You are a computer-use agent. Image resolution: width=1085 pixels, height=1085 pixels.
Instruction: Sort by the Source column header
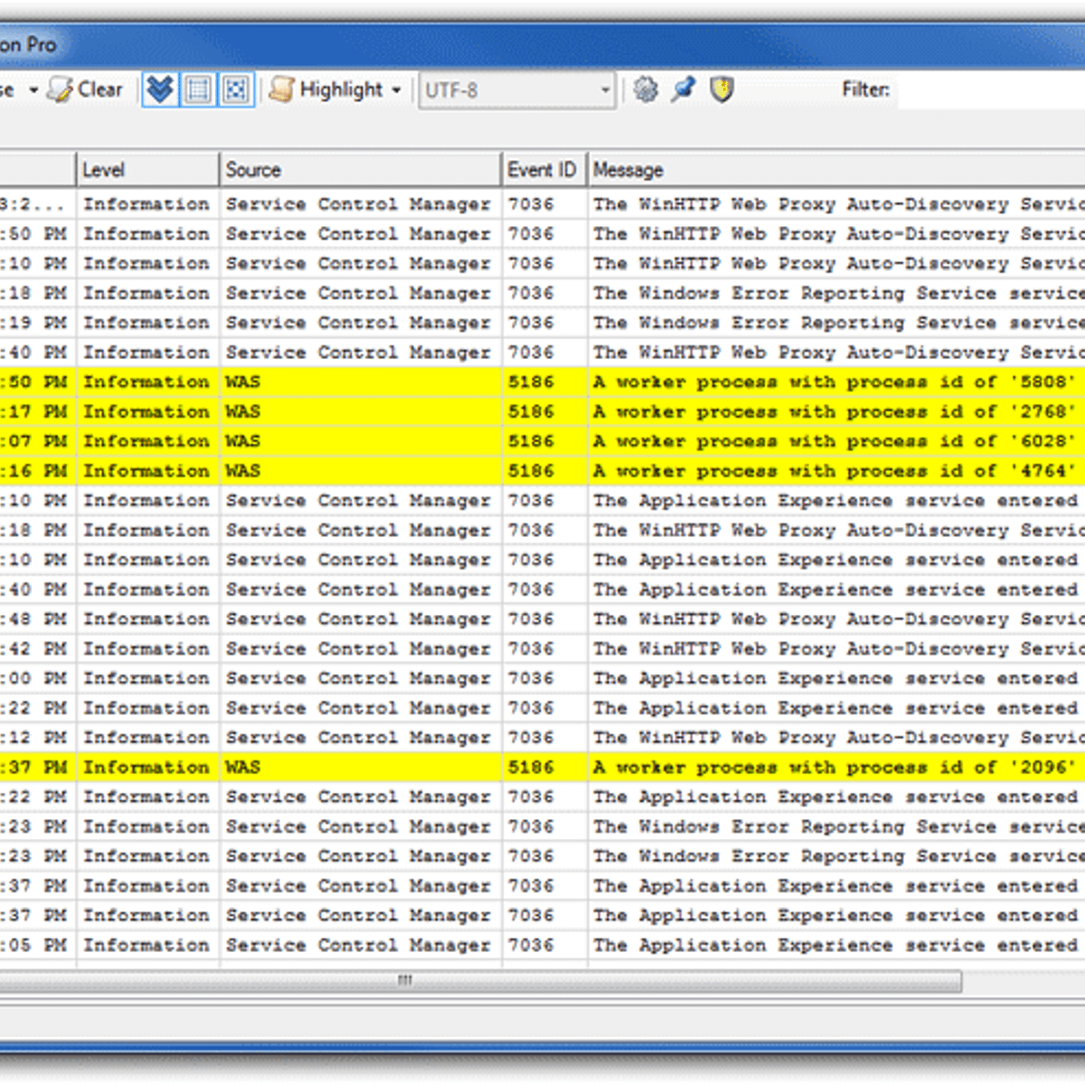click(x=359, y=170)
